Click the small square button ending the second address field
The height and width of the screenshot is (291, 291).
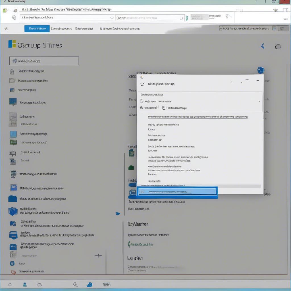[181, 18]
